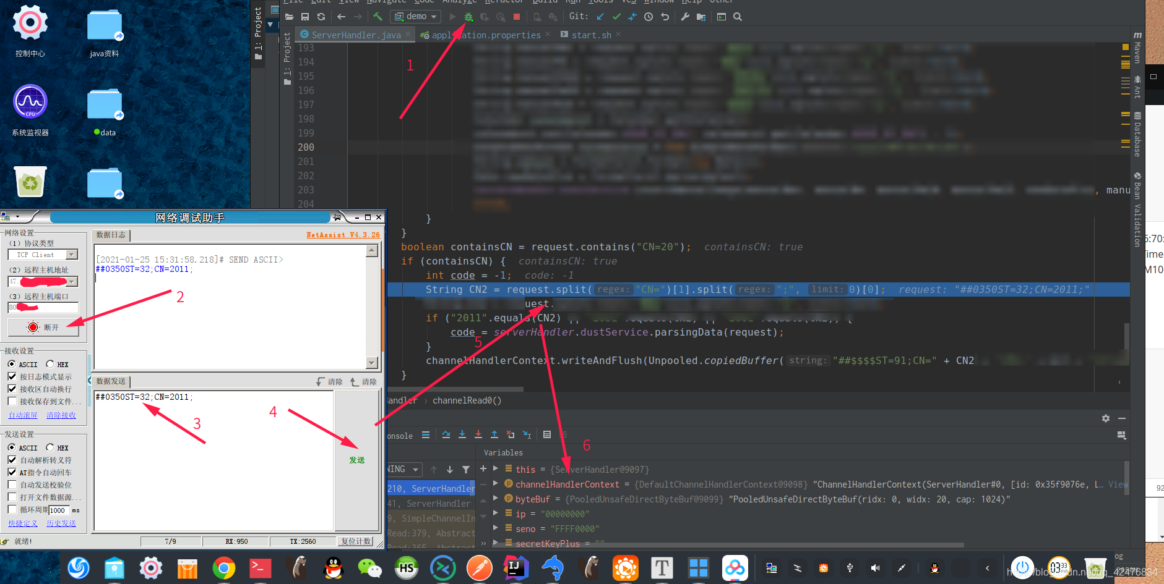Click the data log scrollbar down arrow
1164x584 pixels.
tap(372, 363)
